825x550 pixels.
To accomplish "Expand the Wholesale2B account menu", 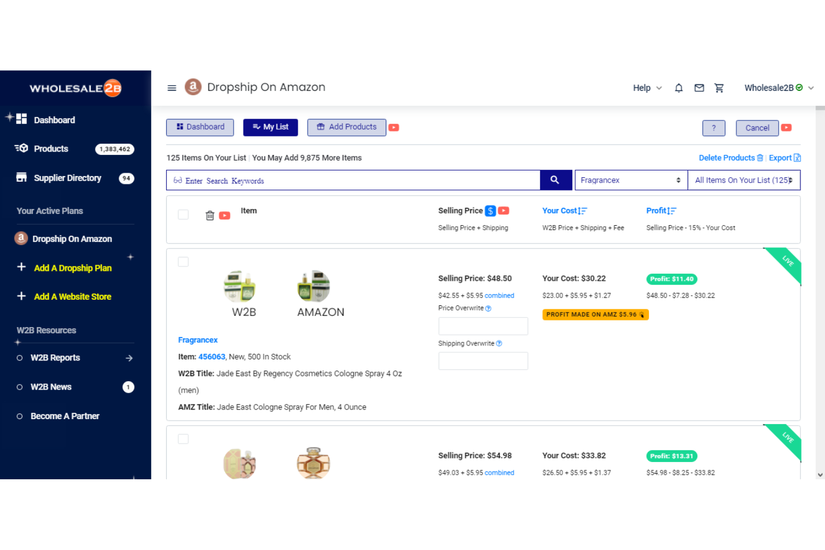I will click(x=779, y=88).
